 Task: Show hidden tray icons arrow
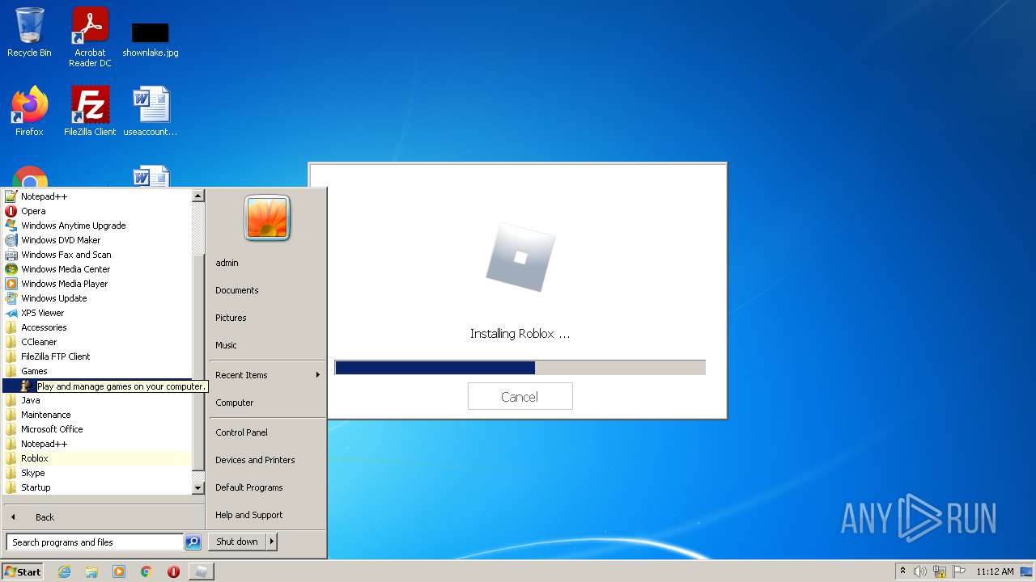click(903, 571)
